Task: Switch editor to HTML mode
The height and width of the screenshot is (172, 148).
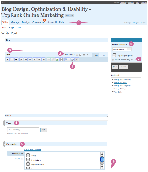Action: pyautogui.click(x=103, y=55)
